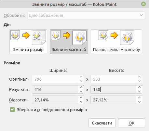Open the Обробити dropdown arrow
The image size is (149, 131).
[x=142, y=15]
